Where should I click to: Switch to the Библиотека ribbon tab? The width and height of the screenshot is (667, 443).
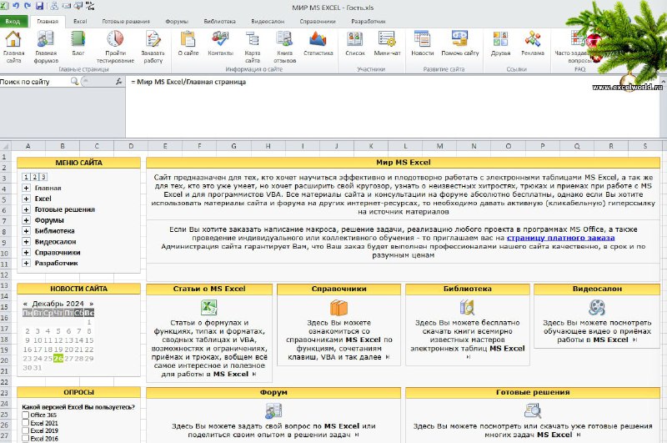(219, 22)
